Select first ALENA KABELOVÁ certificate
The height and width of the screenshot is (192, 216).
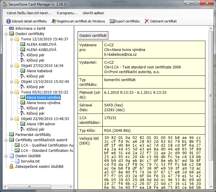coord(41,44)
